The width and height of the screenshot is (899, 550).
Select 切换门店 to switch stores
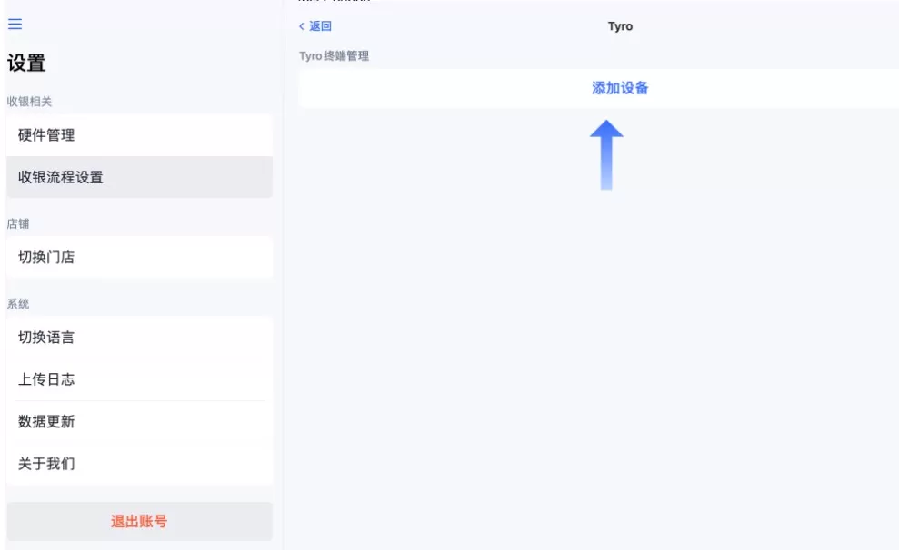coord(139,257)
